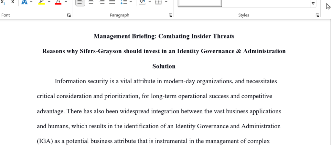Click 'Sifers-Grayson' in the subtitle
Viewport: 331px width, 145px height.
click(x=101, y=51)
